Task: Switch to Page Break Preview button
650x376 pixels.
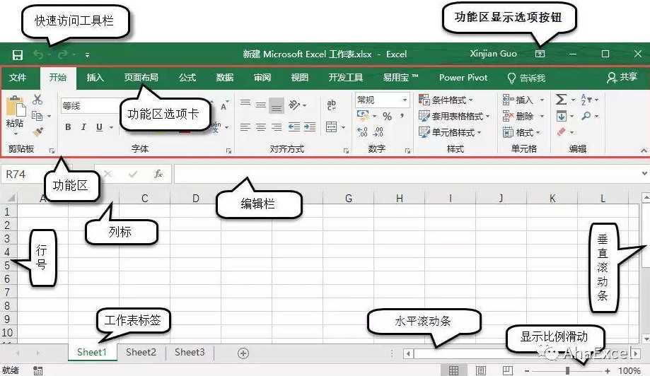Action: [x=508, y=370]
